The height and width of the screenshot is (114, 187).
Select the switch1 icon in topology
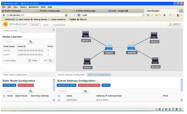click(109, 47)
